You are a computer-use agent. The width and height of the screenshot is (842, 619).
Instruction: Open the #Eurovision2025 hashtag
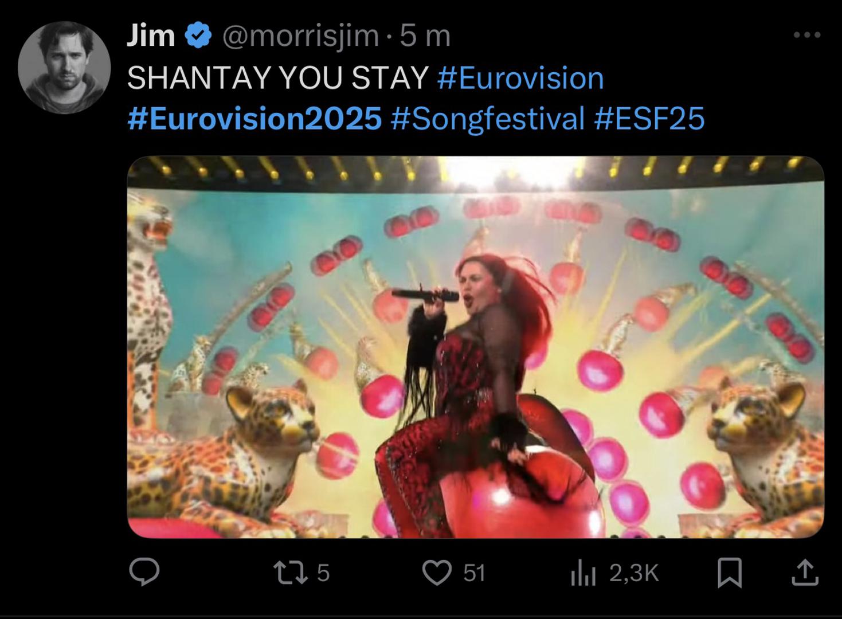254,119
